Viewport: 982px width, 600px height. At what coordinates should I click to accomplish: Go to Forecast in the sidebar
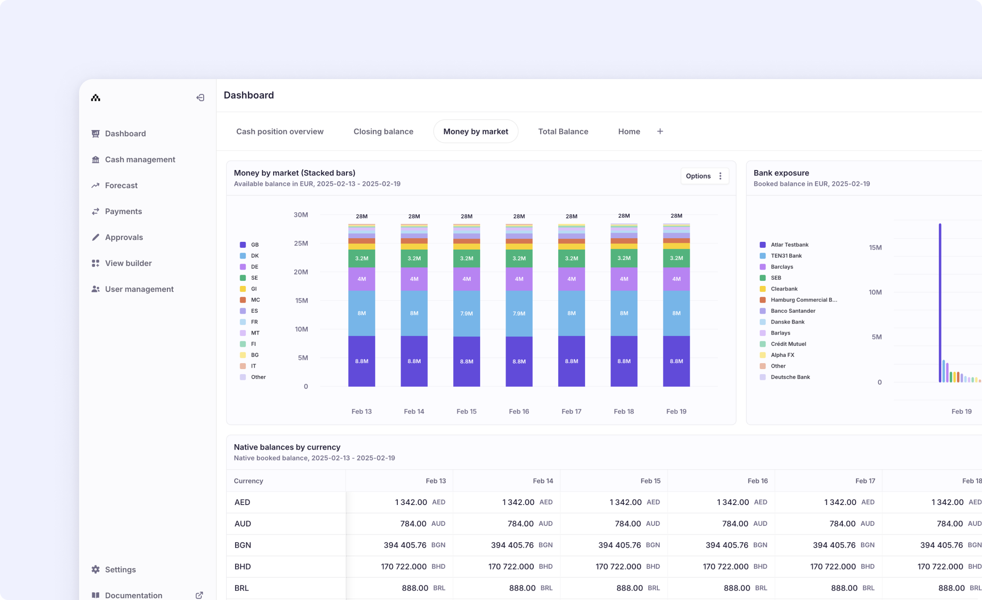tap(121, 185)
